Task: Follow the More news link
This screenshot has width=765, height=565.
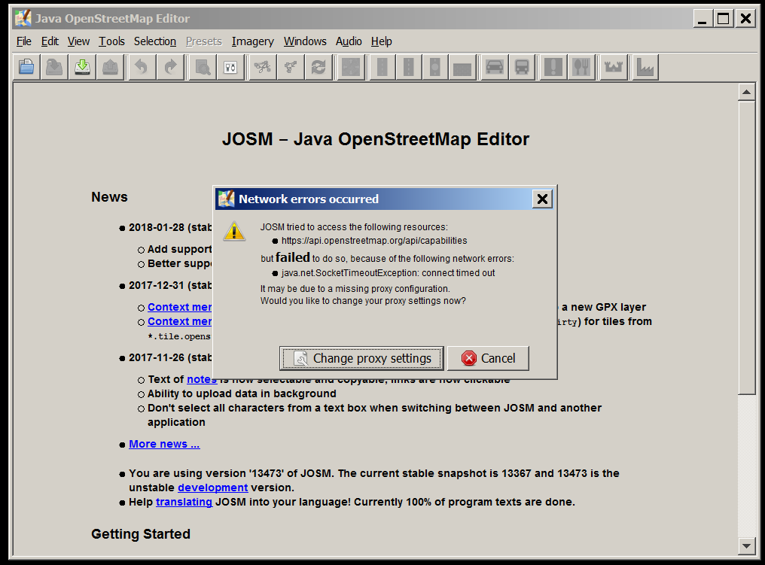Action: point(164,444)
